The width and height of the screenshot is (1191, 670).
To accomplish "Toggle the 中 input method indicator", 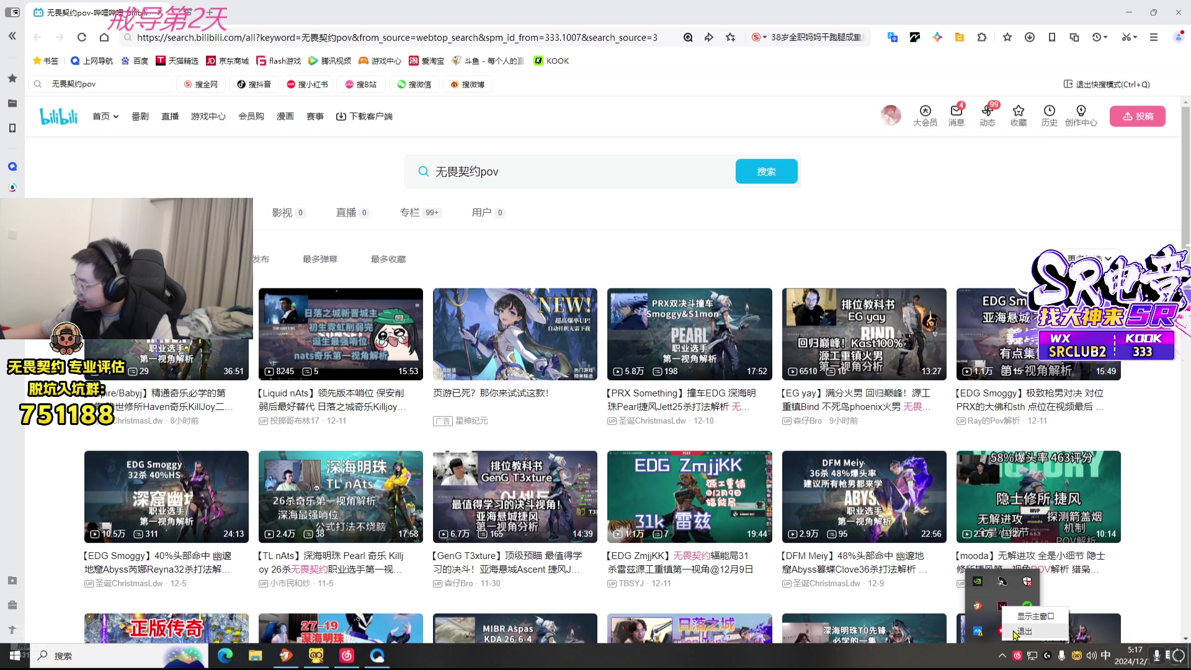I will 1106,656.
